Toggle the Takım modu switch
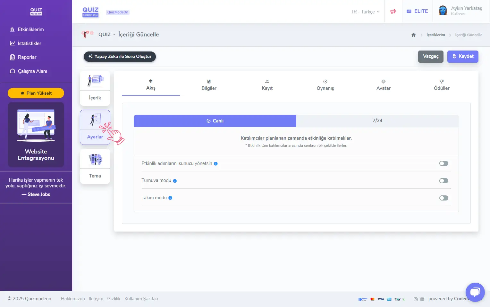 pos(444,198)
